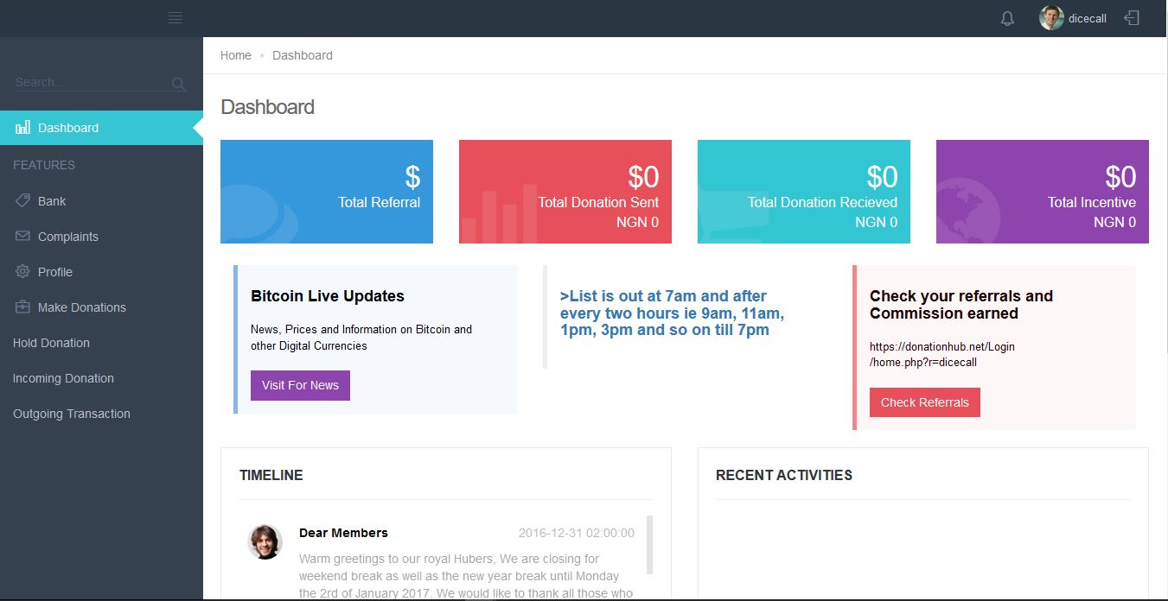Select Incoming Donation in the sidebar
The width and height of the screenshot is (1168, 601).
tap(62, 378)
